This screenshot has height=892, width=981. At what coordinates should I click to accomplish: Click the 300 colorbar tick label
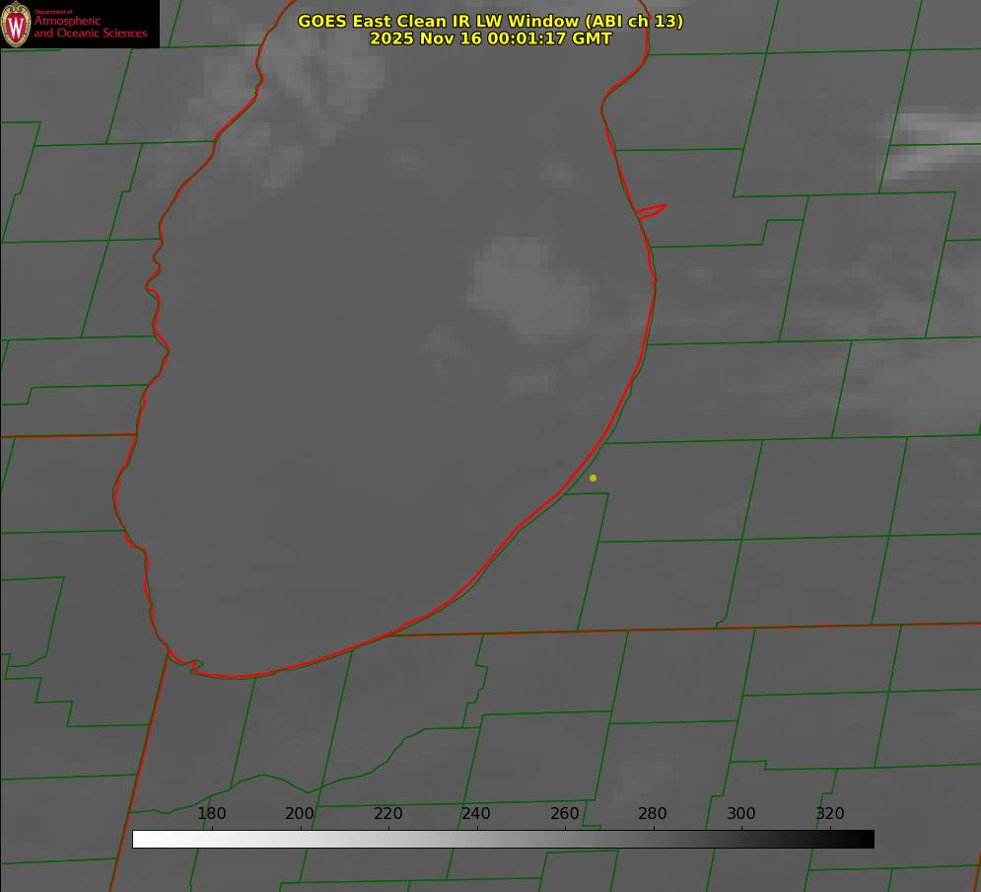741,814
